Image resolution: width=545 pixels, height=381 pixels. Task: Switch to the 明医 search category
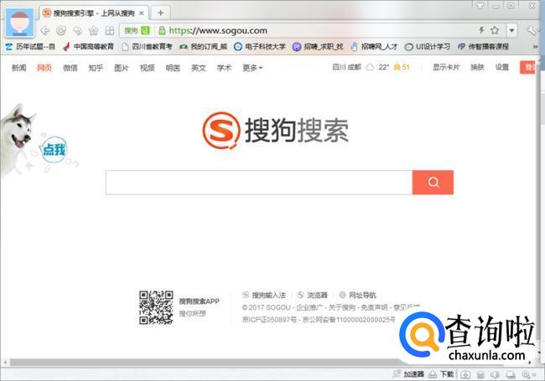click(173, 68)
